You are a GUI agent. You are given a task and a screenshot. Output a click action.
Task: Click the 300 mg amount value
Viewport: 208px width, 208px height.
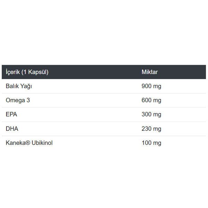[151, 114]
